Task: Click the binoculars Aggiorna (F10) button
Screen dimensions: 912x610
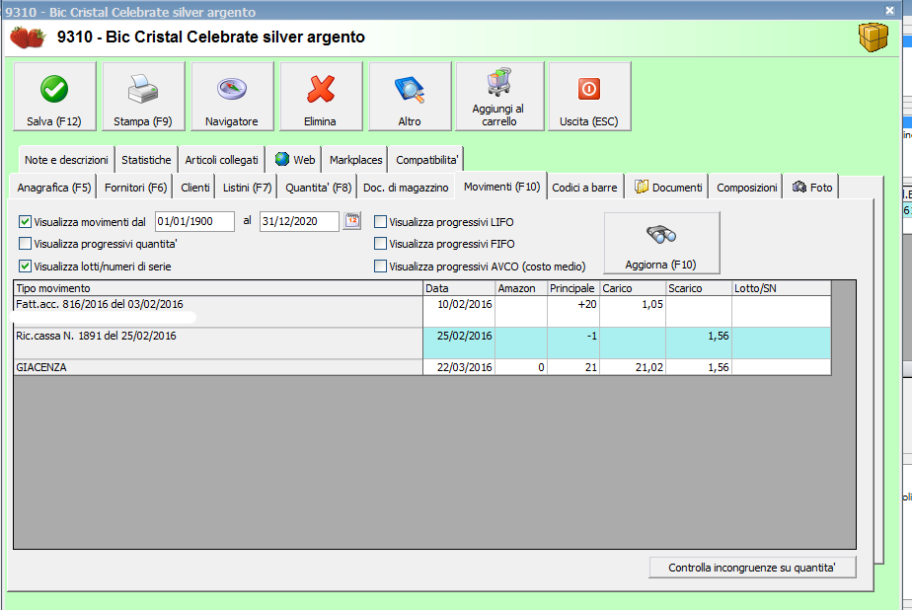Action: tap(661, 243)
